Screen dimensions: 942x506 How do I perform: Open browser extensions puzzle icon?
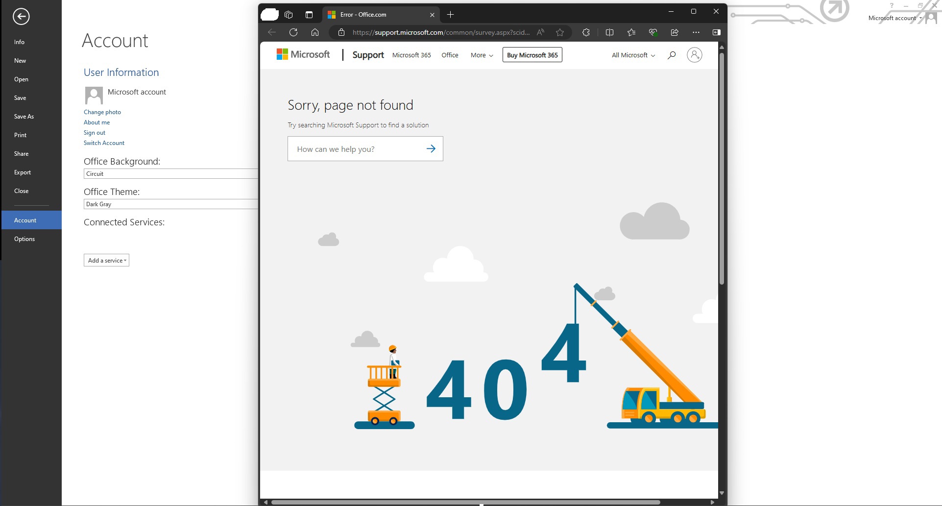point(586,32)
